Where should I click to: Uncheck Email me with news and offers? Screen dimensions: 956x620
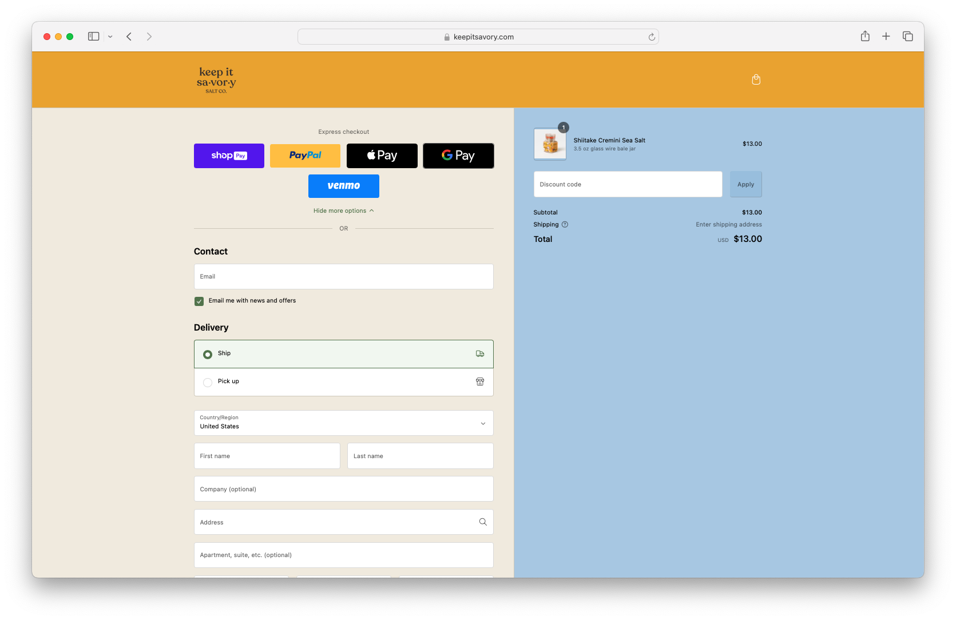point(199,301)
